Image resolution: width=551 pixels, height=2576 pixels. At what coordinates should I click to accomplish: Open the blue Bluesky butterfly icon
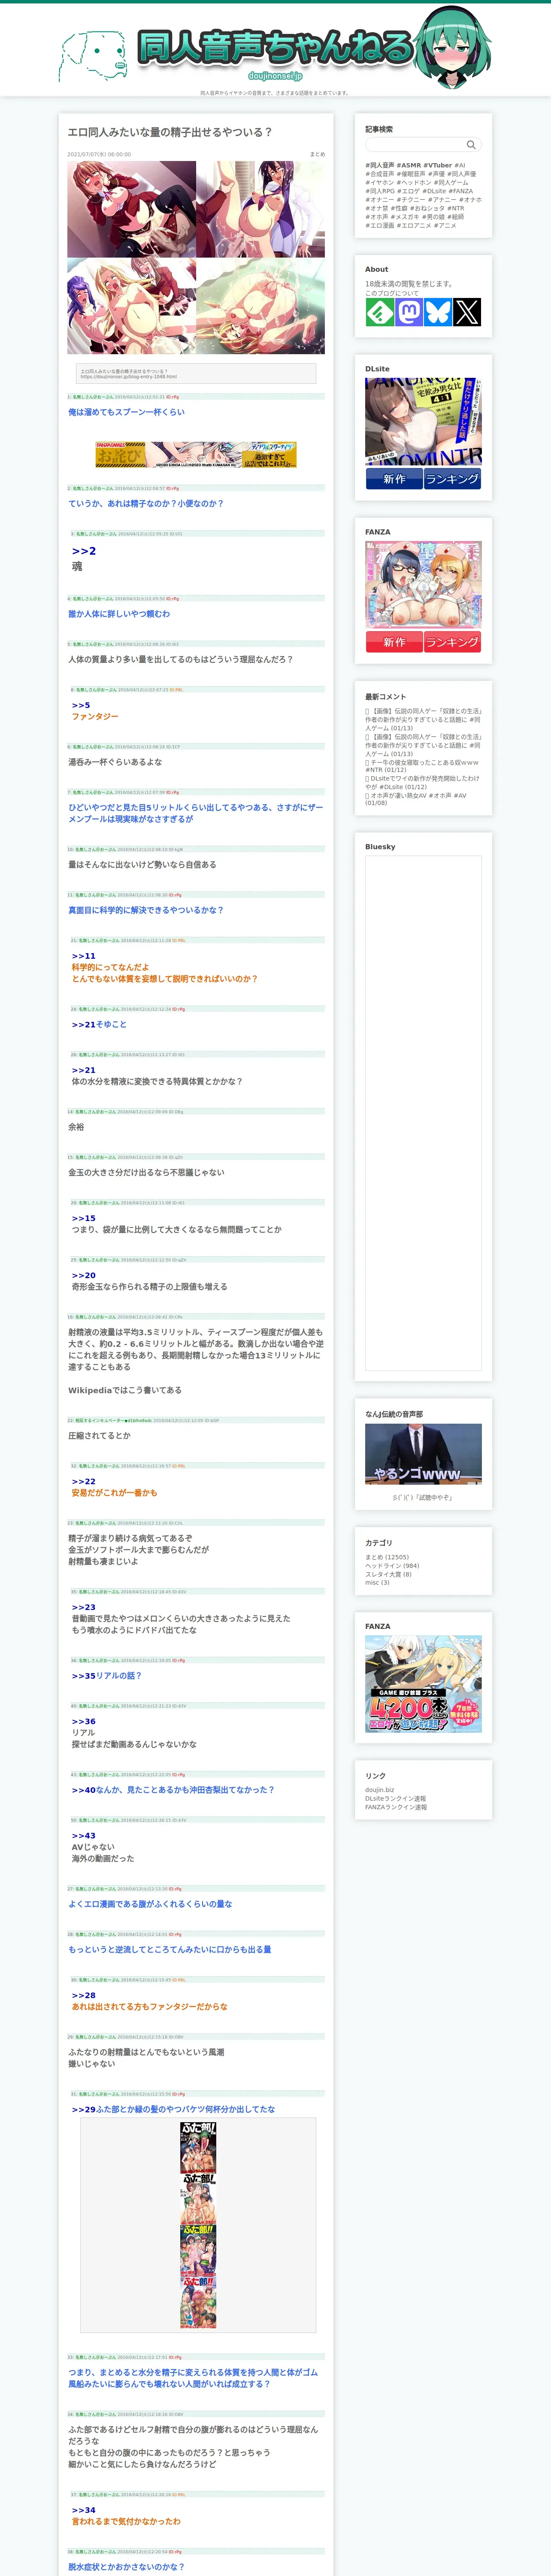(x=438, y=312)
